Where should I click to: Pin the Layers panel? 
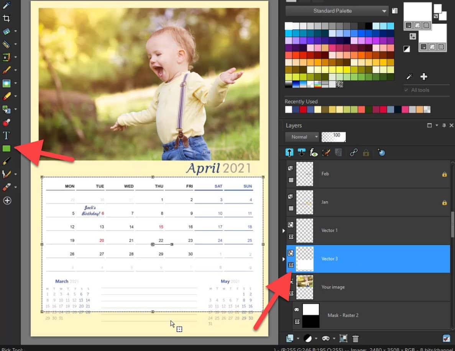(444, 125)
